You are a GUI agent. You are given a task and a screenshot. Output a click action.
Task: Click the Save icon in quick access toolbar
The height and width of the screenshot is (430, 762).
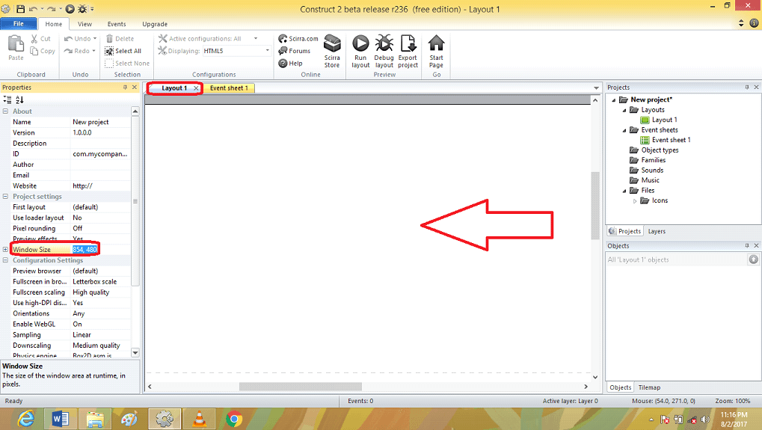tap(20, 9)
